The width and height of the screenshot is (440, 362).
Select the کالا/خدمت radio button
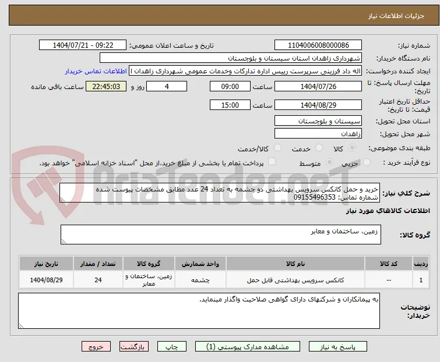click(277, 148)
